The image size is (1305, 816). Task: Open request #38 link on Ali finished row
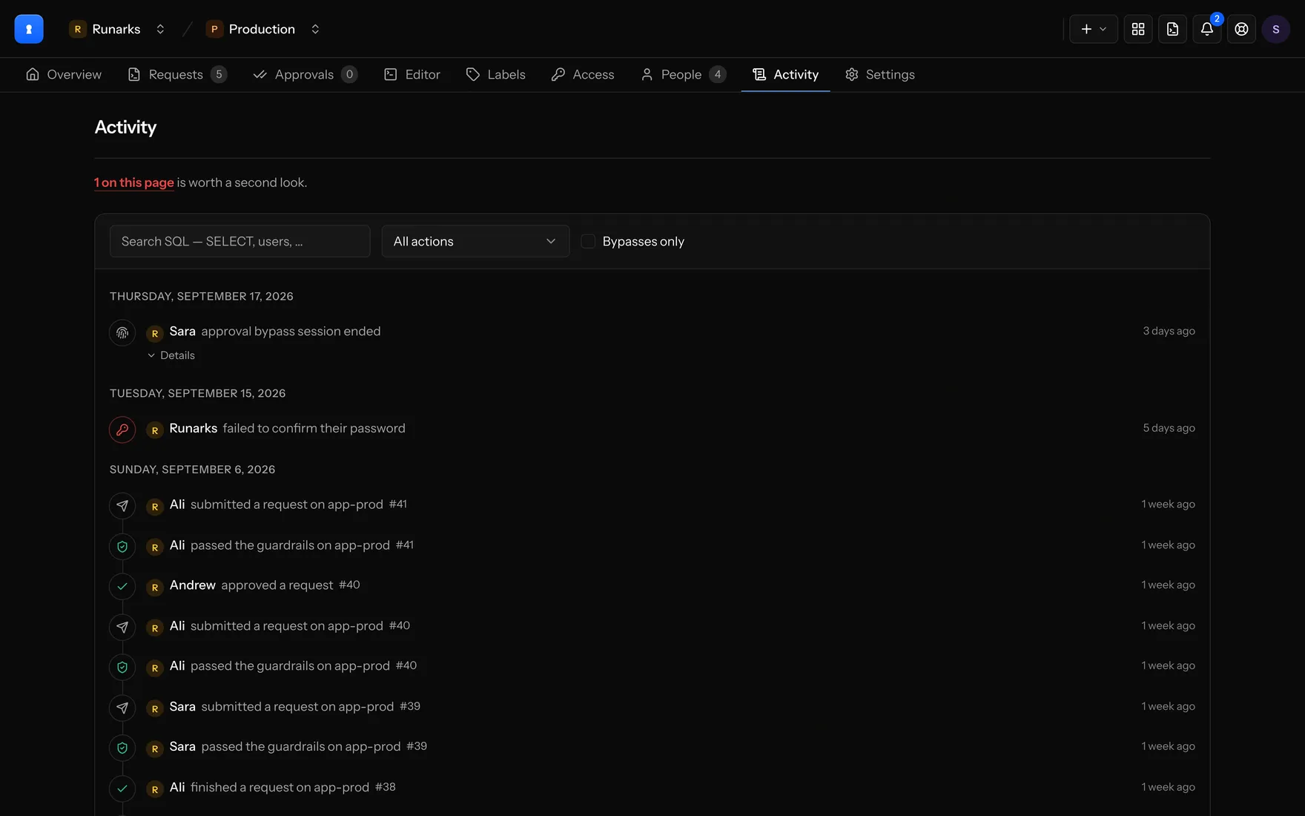tap(386, 787)
